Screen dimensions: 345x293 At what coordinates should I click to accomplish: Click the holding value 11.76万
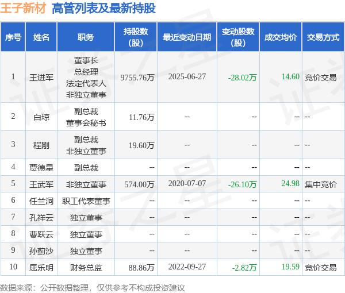(141, 117)
